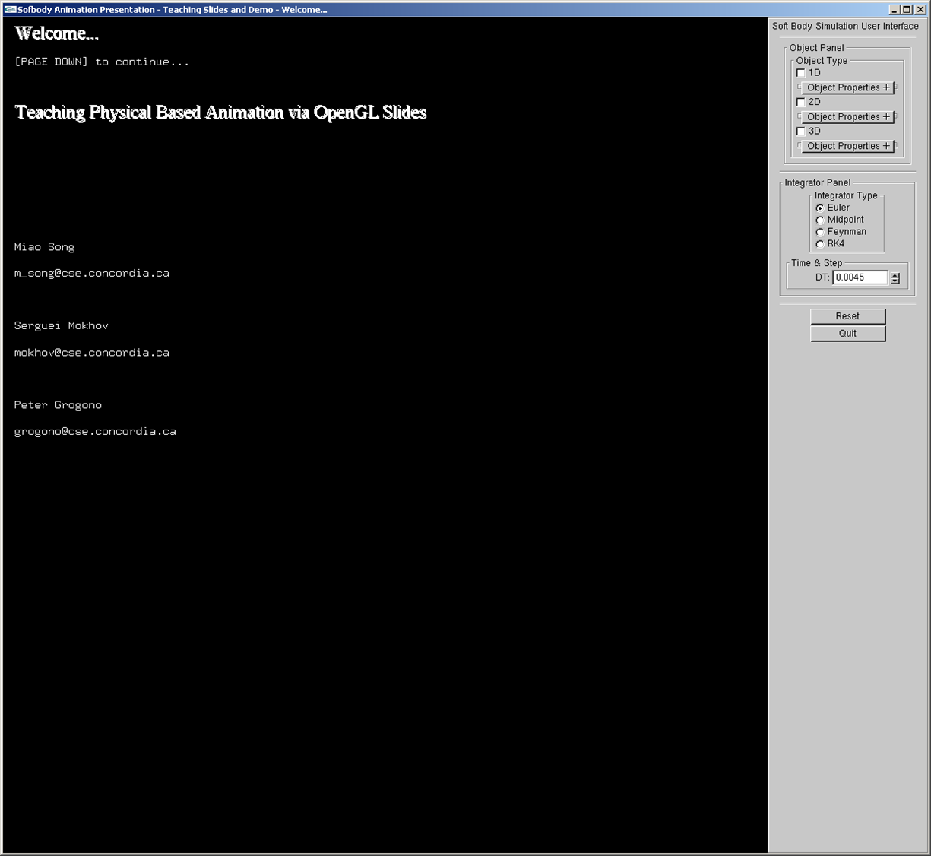
Task: Click the email "mokhov@cse.concordia.ca"
Action: tap(92, 353)
